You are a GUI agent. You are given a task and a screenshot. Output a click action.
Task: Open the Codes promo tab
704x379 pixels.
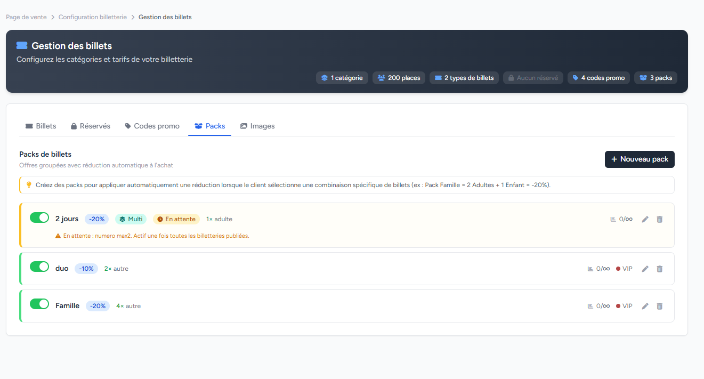tap(152, 126)
